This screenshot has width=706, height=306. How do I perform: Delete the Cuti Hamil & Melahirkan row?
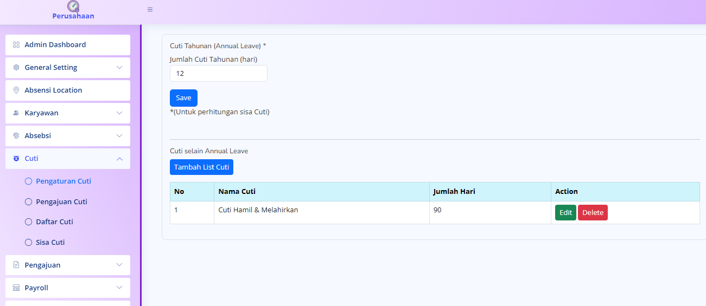(593, 213)
